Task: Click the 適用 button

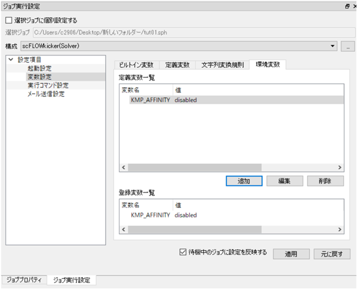Action: click(x=291, y=254)
